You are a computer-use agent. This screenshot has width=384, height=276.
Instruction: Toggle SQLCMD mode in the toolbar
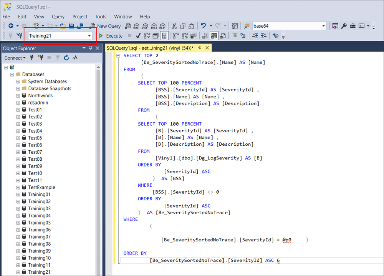pyautogui.click(x=275, y=35)
